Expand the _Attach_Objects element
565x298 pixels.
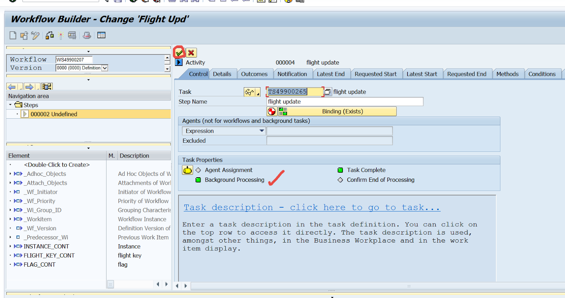pos(10,183)
